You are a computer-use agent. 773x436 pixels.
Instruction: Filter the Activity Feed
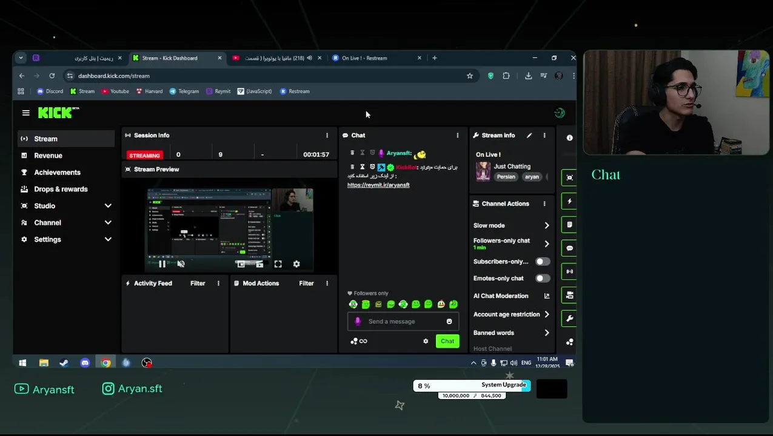[198, 283]
